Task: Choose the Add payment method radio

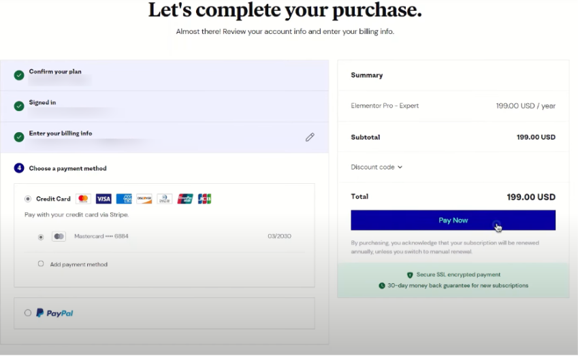Action: tap(41, 264)
